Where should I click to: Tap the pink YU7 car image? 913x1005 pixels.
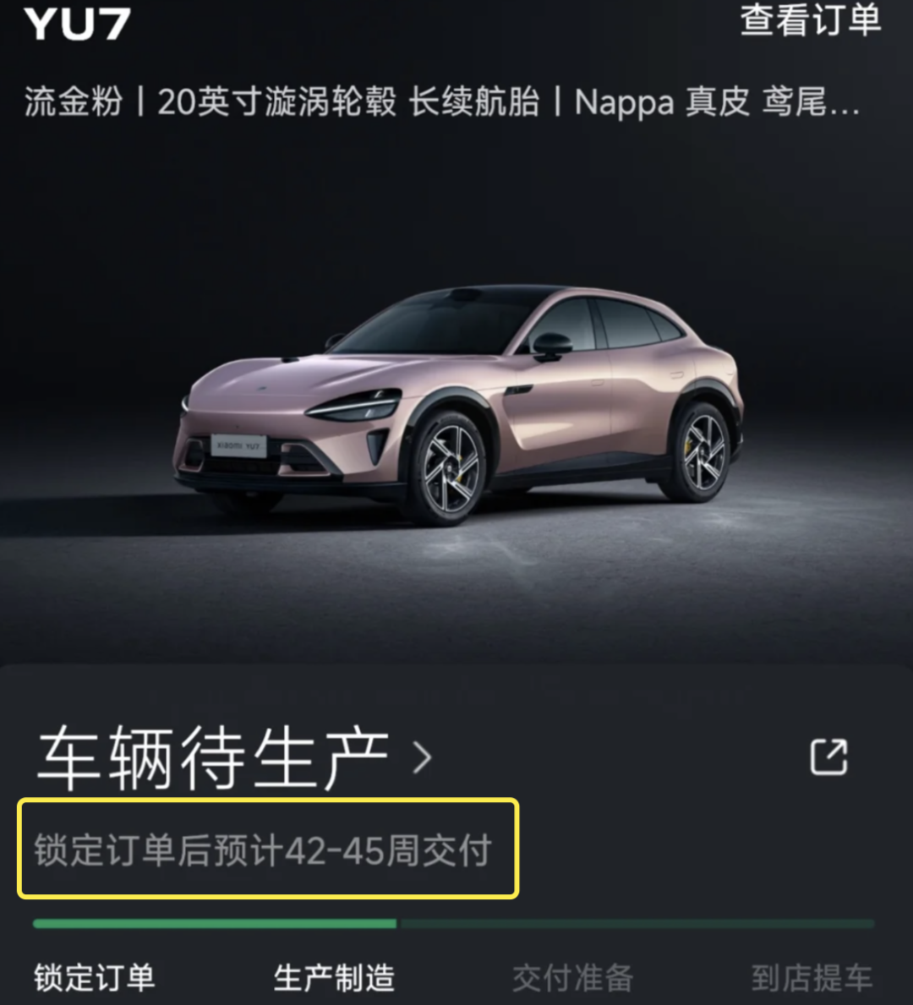459,404
